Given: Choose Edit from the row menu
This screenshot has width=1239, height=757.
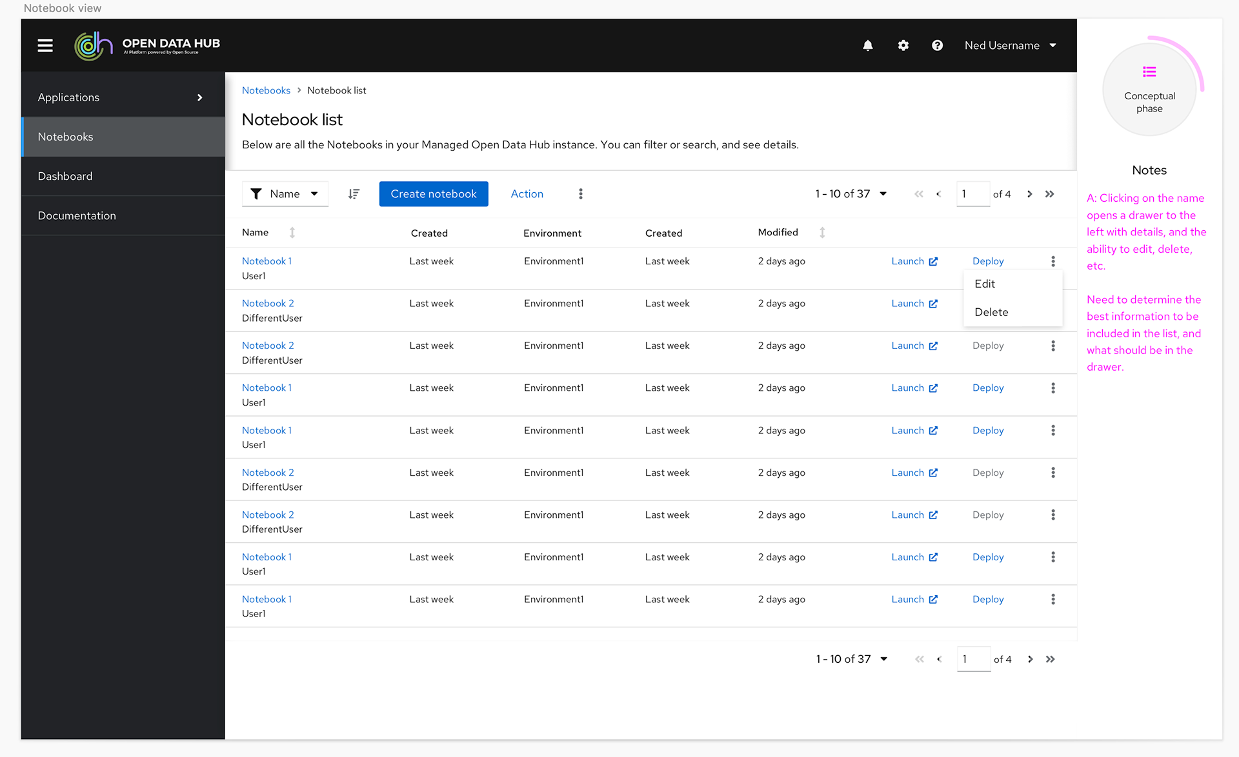Looking at the screenshot, I should 1012,284.
